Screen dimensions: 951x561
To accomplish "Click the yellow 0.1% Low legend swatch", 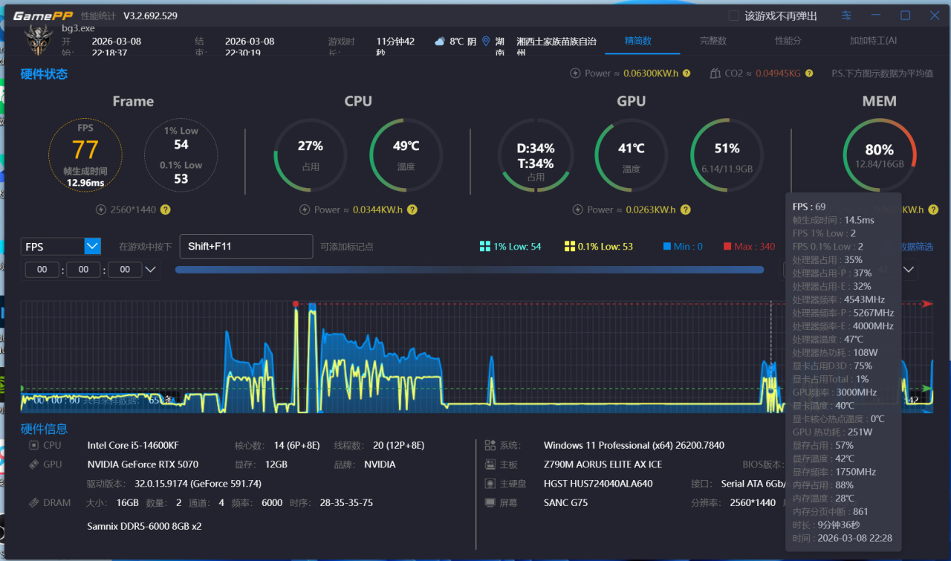I will coord(570,246).
